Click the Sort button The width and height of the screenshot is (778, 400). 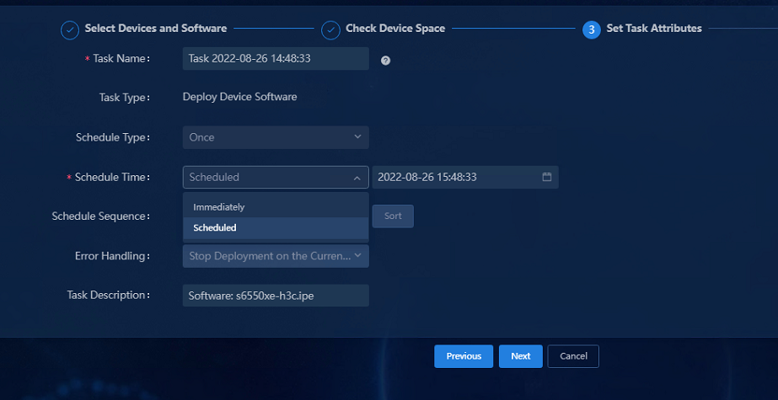393,216
